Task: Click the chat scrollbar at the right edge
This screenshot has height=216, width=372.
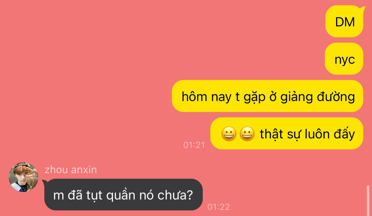Action: click(x=368, y=200)
